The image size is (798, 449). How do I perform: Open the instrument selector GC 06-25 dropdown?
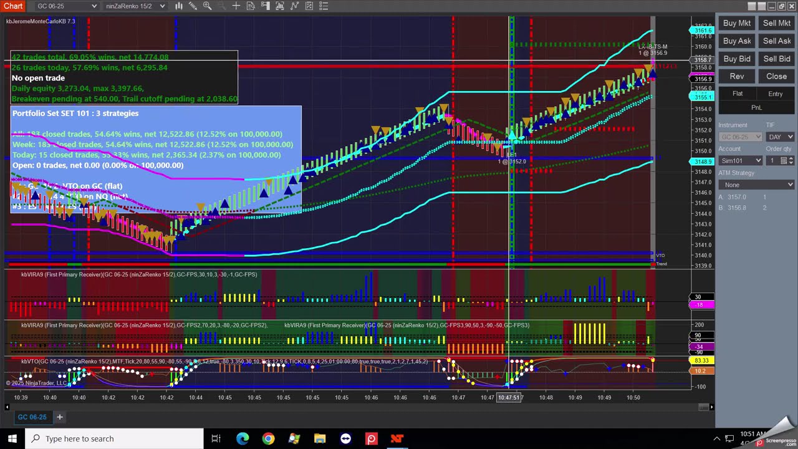pos(66,6)
